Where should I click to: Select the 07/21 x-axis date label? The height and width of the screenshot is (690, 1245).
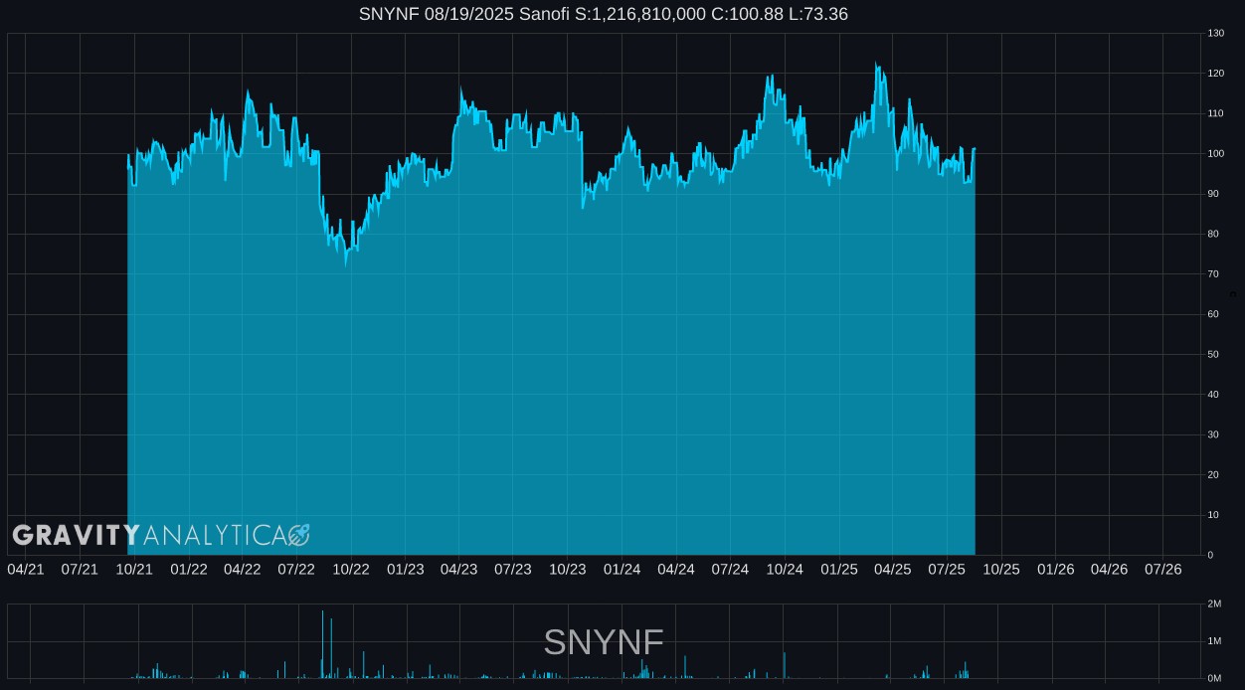point(80,569)
